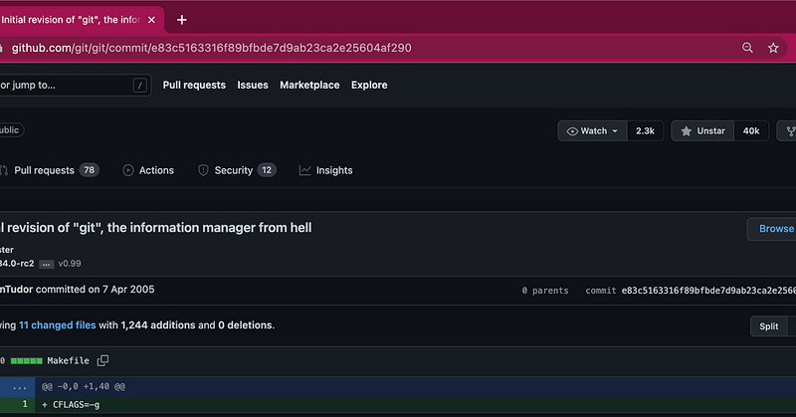Open a new browser tab
The height and width of the screenshot is (417, 796).
(x=182, y=20)
